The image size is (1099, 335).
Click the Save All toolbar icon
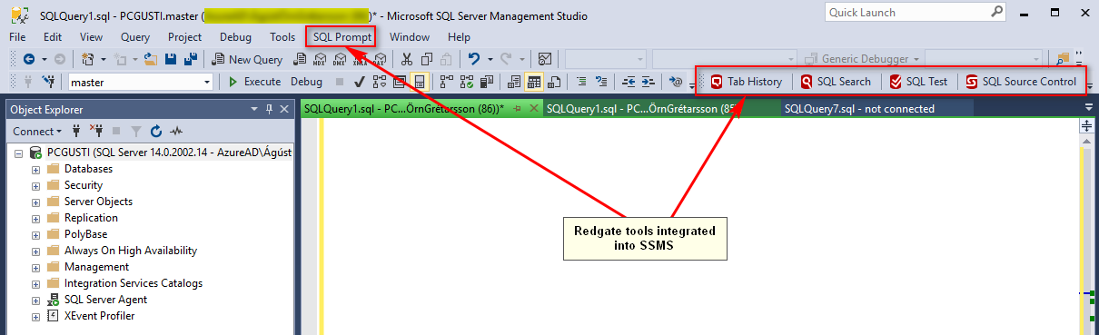(191, 59)
